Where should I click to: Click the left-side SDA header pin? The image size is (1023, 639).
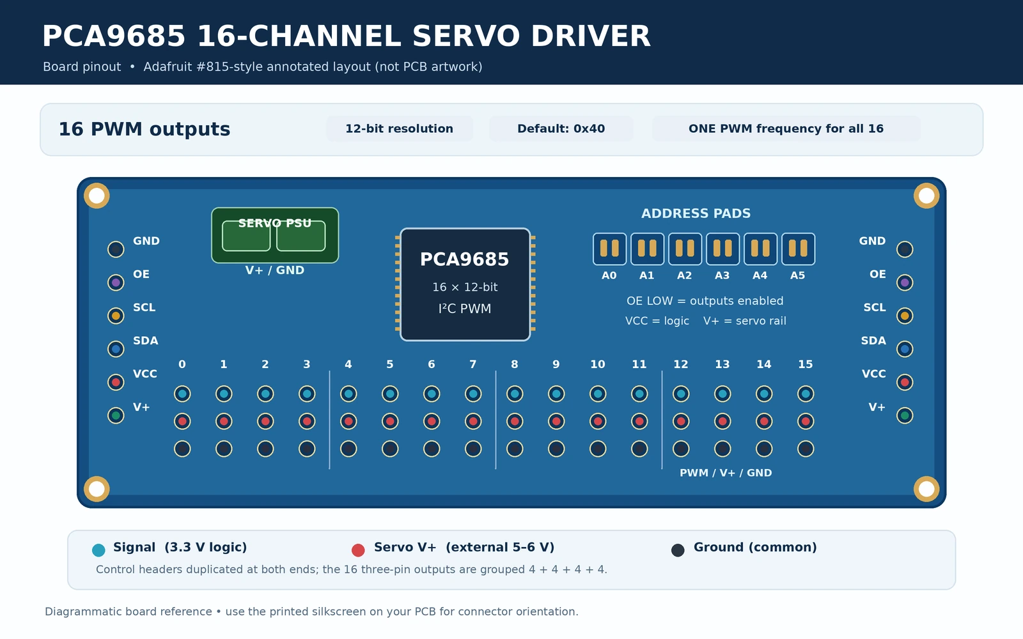click(x=116, y=349)
